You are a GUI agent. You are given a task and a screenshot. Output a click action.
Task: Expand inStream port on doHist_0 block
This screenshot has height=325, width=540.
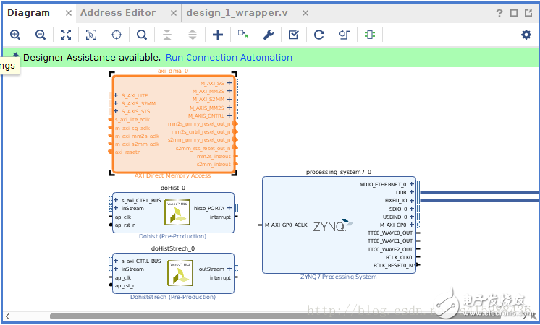pyautogui.click(x=116, y=208)
